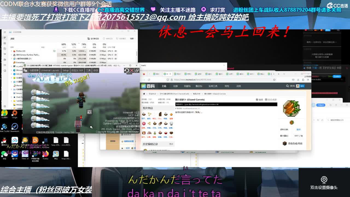
Task: Click the 双击设置摄像头 camera icon
Action: pos(324,180)
